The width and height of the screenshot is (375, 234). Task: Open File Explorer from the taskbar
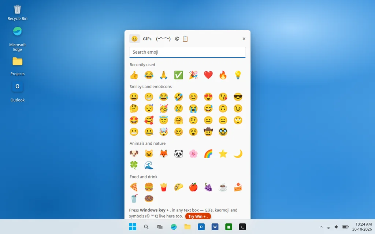(187, 227)
